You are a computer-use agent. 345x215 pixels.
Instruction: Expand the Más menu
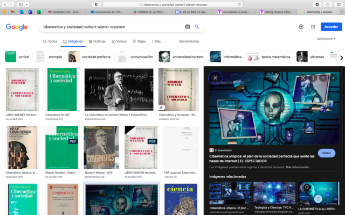click(x=156, y=41)
